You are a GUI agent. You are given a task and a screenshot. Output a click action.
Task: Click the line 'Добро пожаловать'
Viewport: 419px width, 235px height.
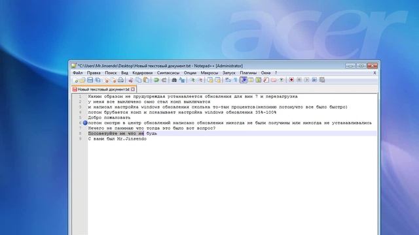pyautogui.click(x=109, y=117)
